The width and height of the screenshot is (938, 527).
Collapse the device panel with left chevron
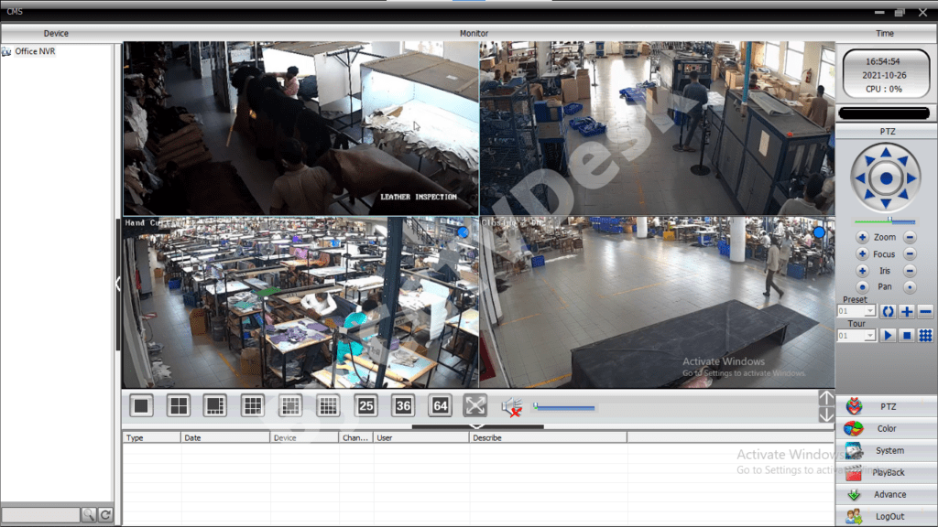[118, 285]
